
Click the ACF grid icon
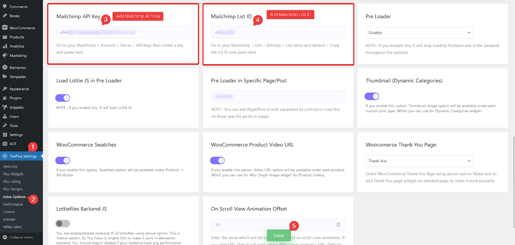click(5, 144)
